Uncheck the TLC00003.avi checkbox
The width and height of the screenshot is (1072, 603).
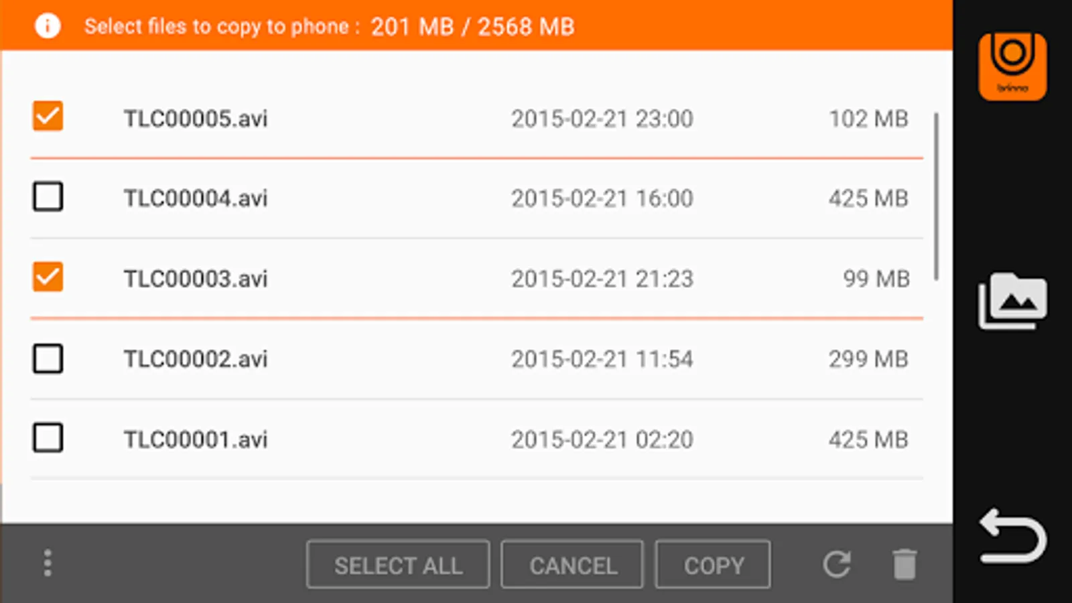click(48, 277)
